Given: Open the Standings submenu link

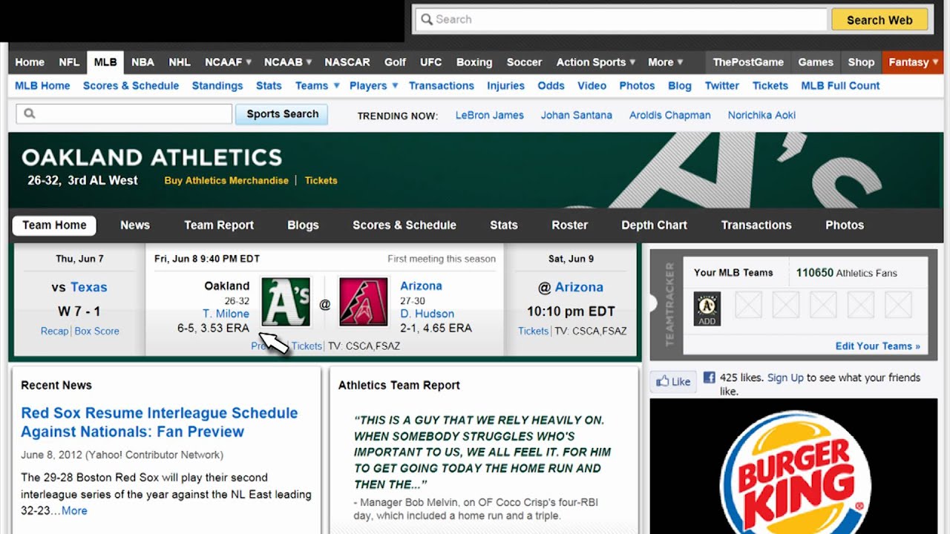Looking at the screenshot, I should coord(217,85).
